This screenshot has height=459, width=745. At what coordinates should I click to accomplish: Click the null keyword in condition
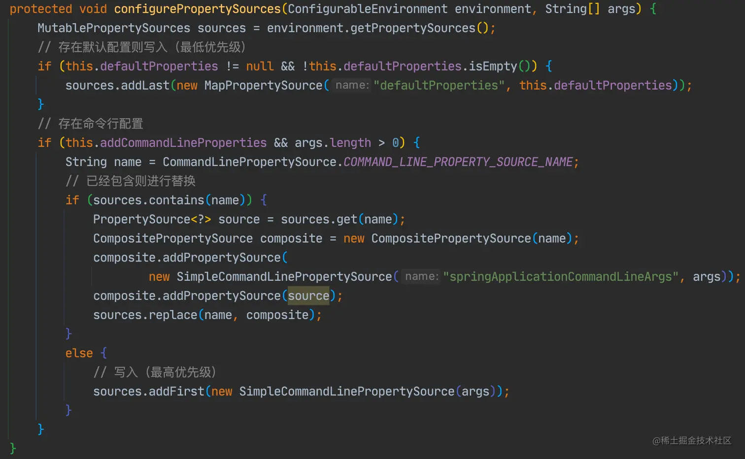(x=260, y=66)
